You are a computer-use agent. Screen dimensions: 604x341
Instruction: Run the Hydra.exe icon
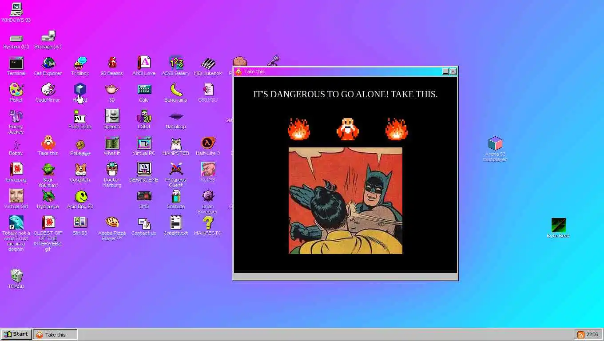click(48, 199)
